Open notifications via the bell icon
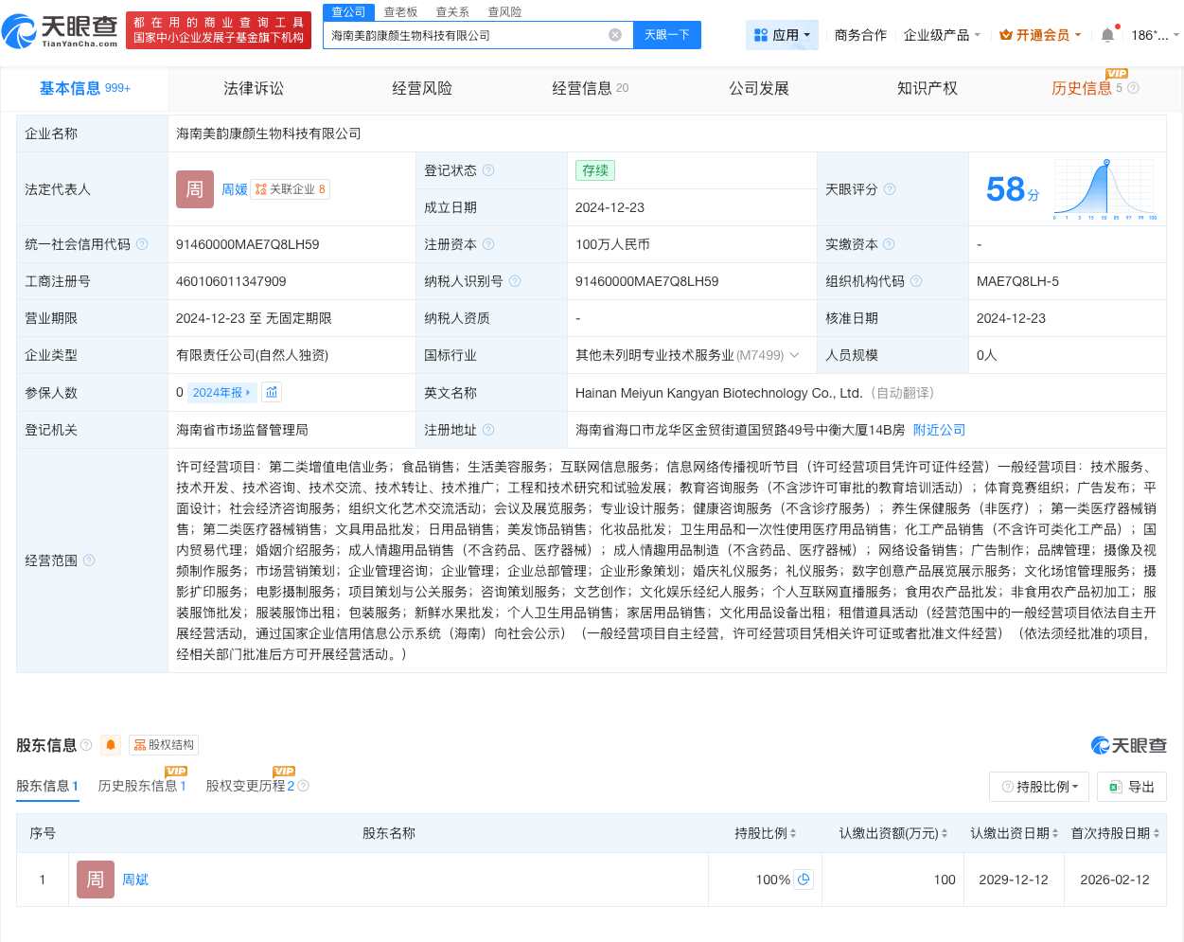Screen dimensions: 1184x942 [1107, 34]
